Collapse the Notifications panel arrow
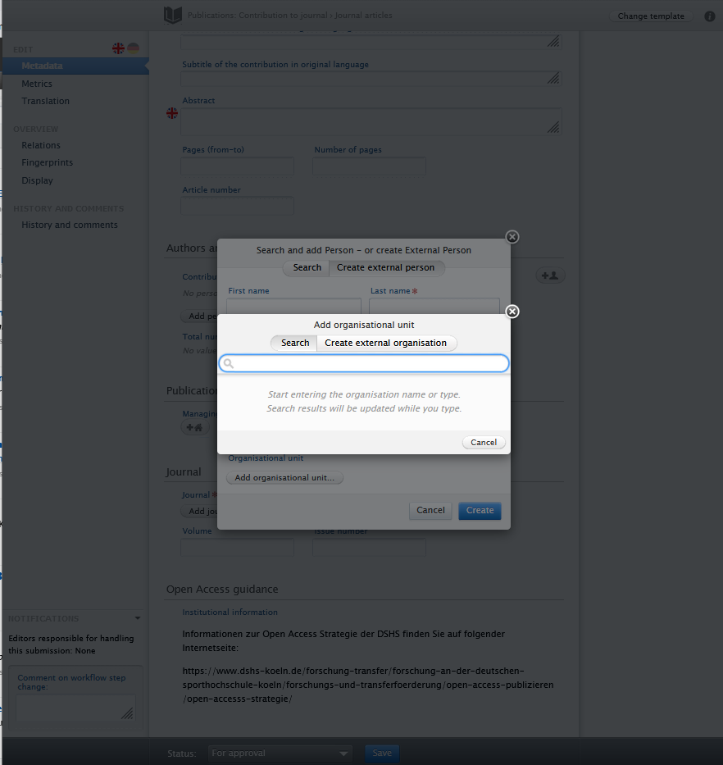 138,618
